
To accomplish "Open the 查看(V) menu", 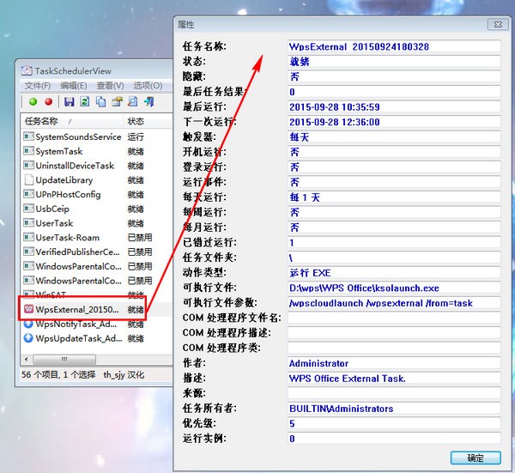I will (x=111, y=86).
